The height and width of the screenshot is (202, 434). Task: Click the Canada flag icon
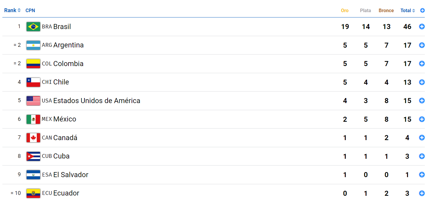click(33, 138)
